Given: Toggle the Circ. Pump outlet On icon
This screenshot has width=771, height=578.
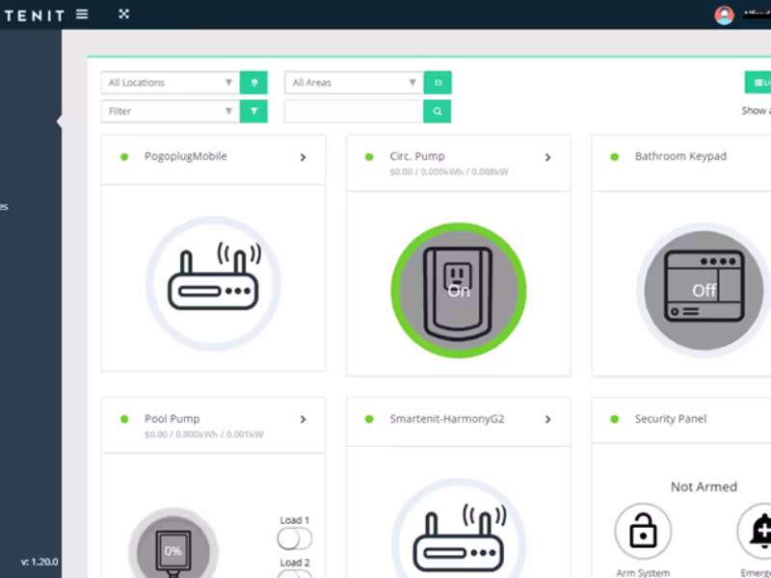Looking at the screenshot, I should pos(459,291).
